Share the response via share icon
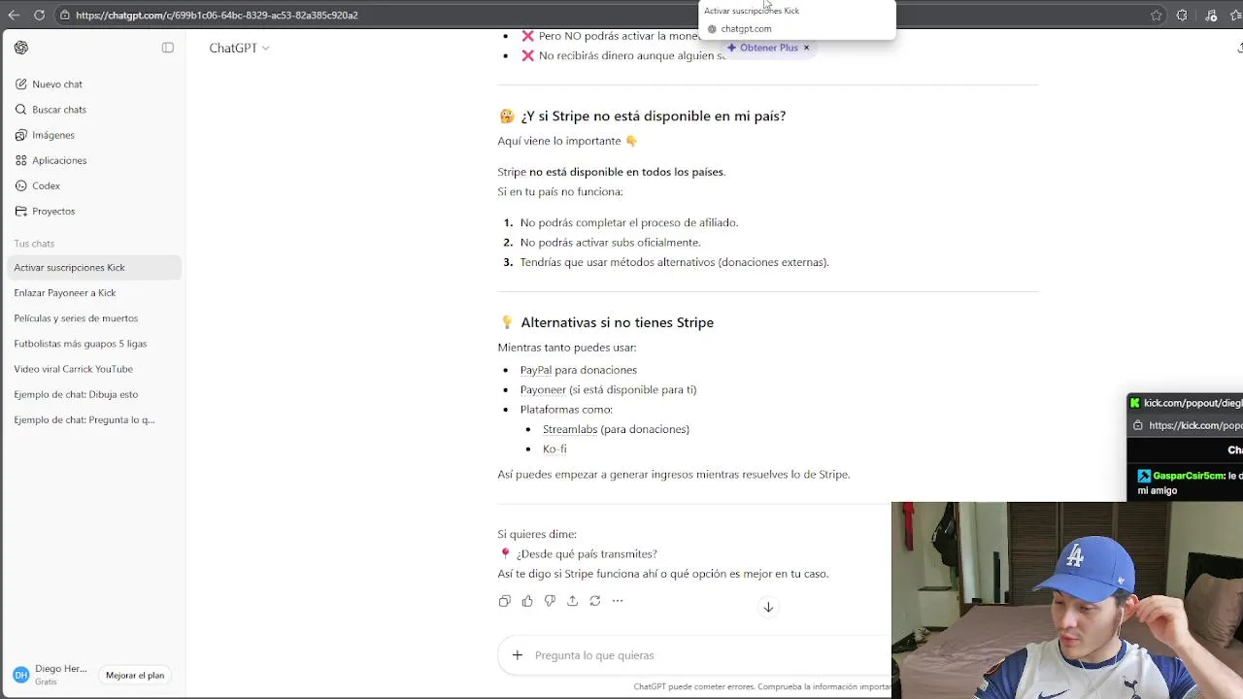Screen dimensions: 1243x699 pyautogui.click(x=572, y=601)
